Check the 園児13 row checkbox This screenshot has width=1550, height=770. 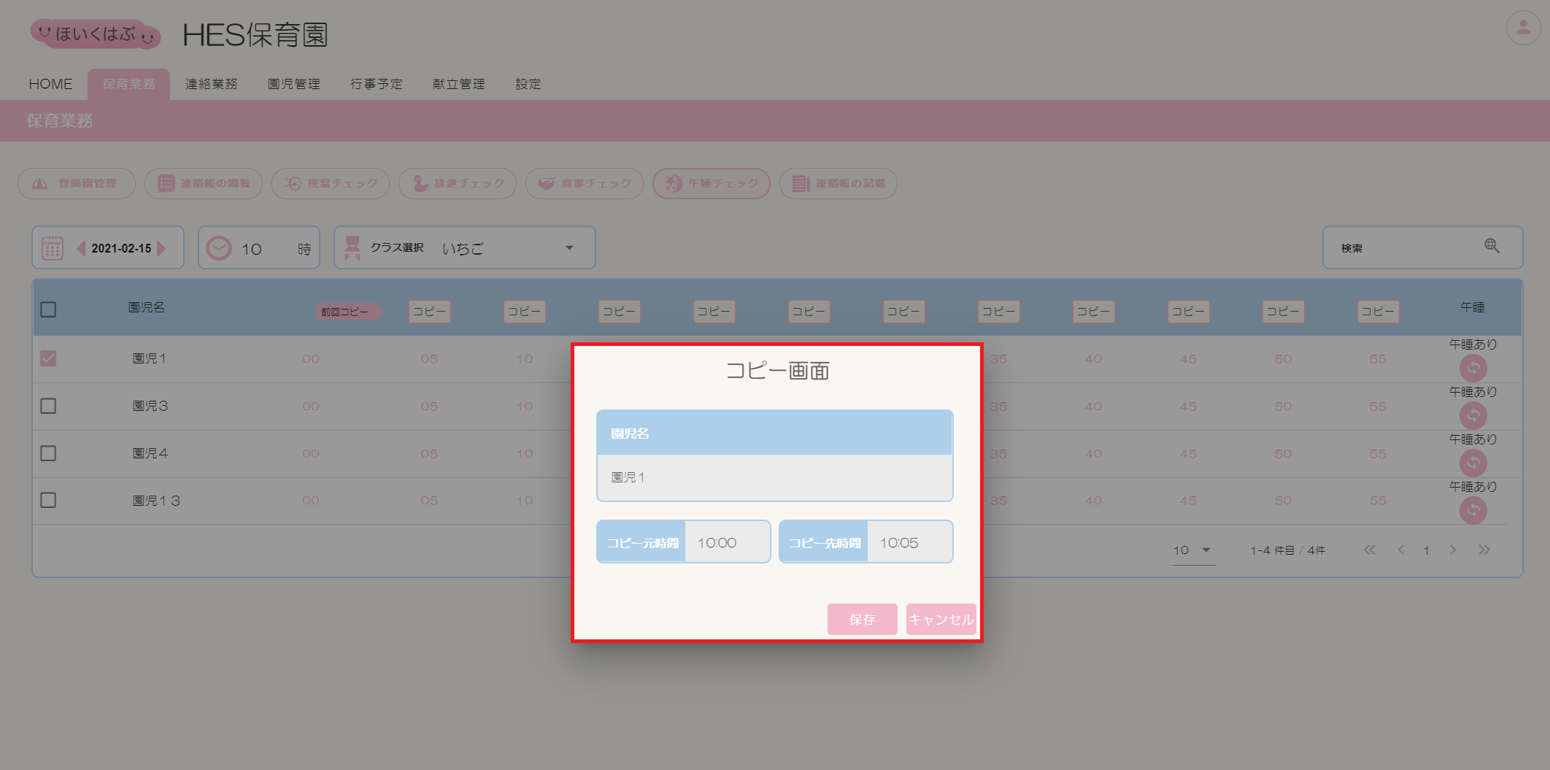click(x=48, y=500)
